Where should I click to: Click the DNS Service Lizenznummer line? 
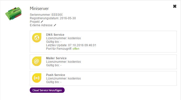point(63,38)
